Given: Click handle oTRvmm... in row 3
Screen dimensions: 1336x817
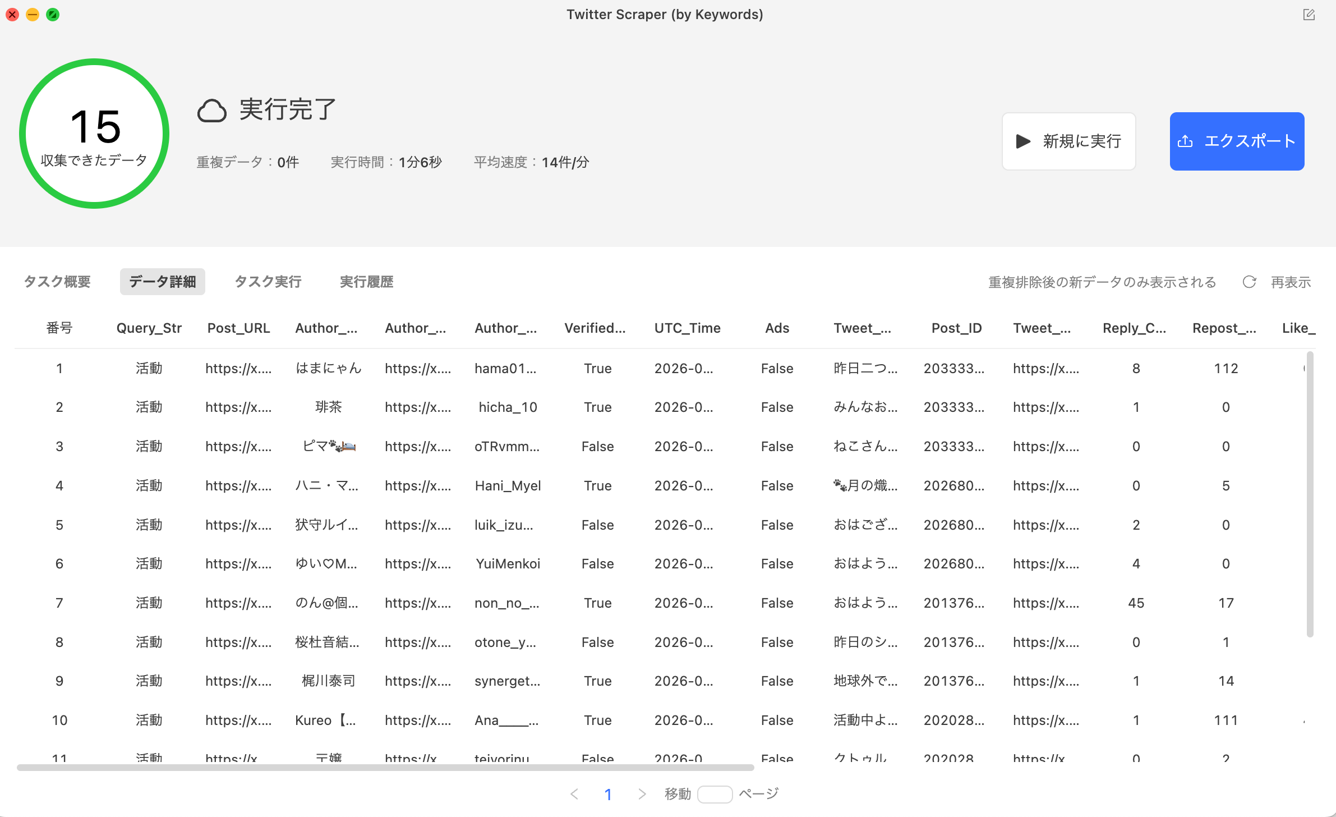Looking at the screenshot, I should tap(507, 447).
